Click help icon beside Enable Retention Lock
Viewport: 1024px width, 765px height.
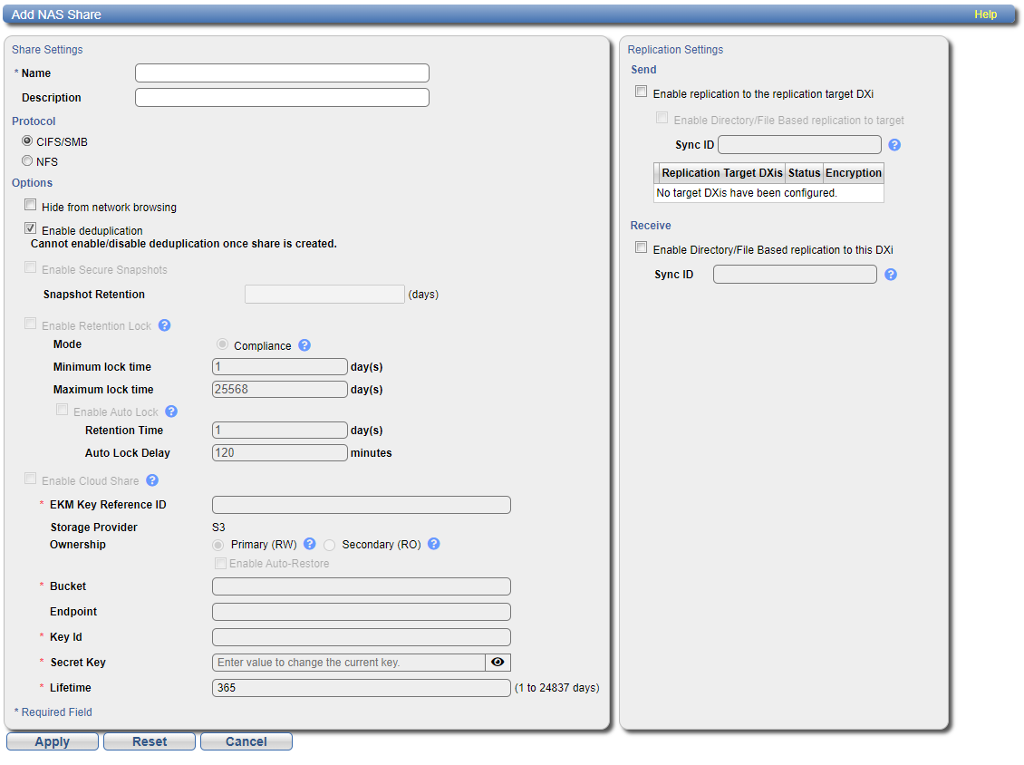pos(165,325)
